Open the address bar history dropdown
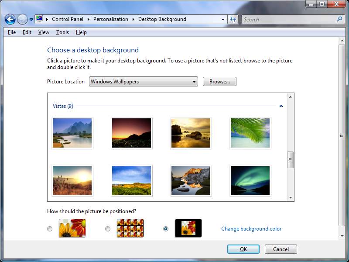 223,19
